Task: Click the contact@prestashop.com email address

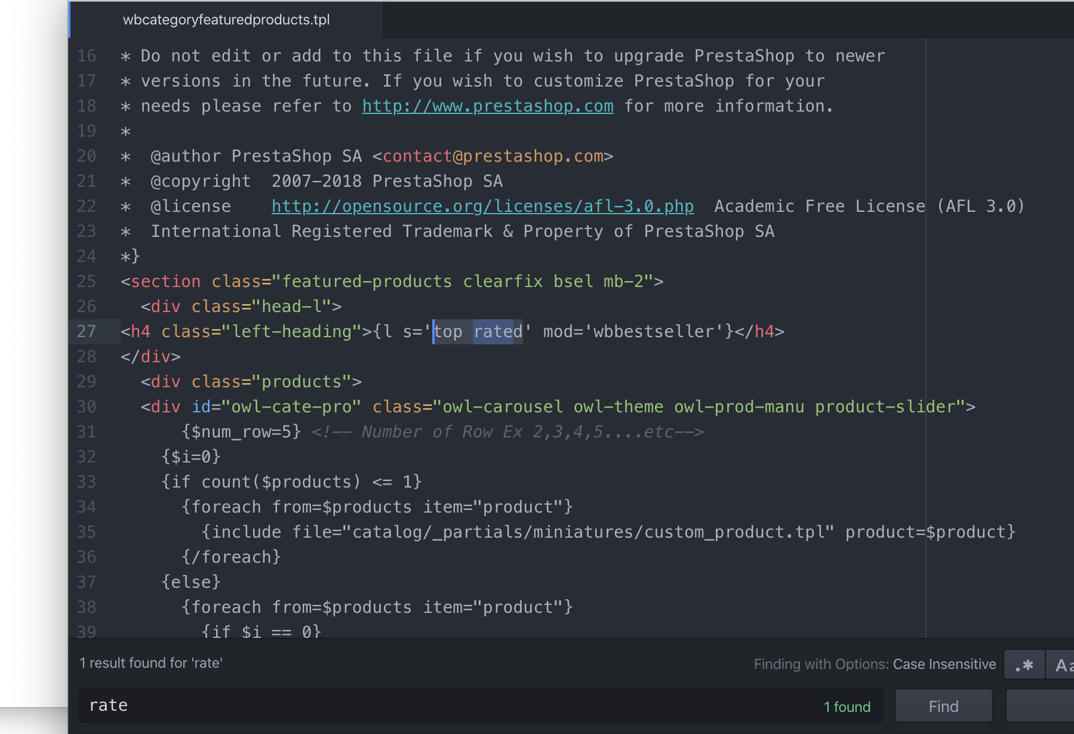Action: [x=493, y=156]
